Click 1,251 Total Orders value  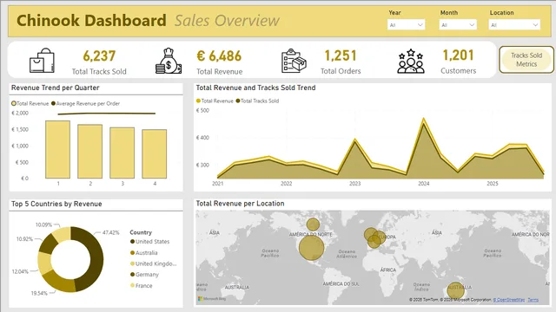coord(341,55)
